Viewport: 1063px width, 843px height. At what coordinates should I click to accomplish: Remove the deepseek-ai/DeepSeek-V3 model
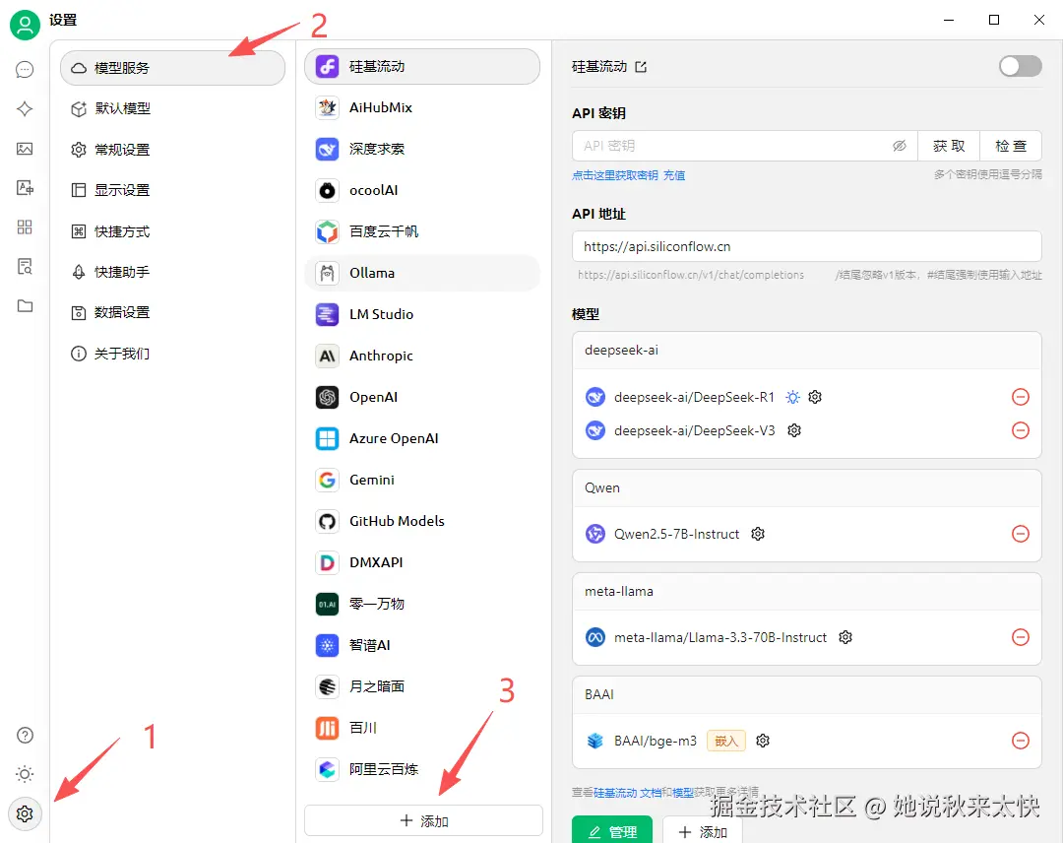[1021, 430]
